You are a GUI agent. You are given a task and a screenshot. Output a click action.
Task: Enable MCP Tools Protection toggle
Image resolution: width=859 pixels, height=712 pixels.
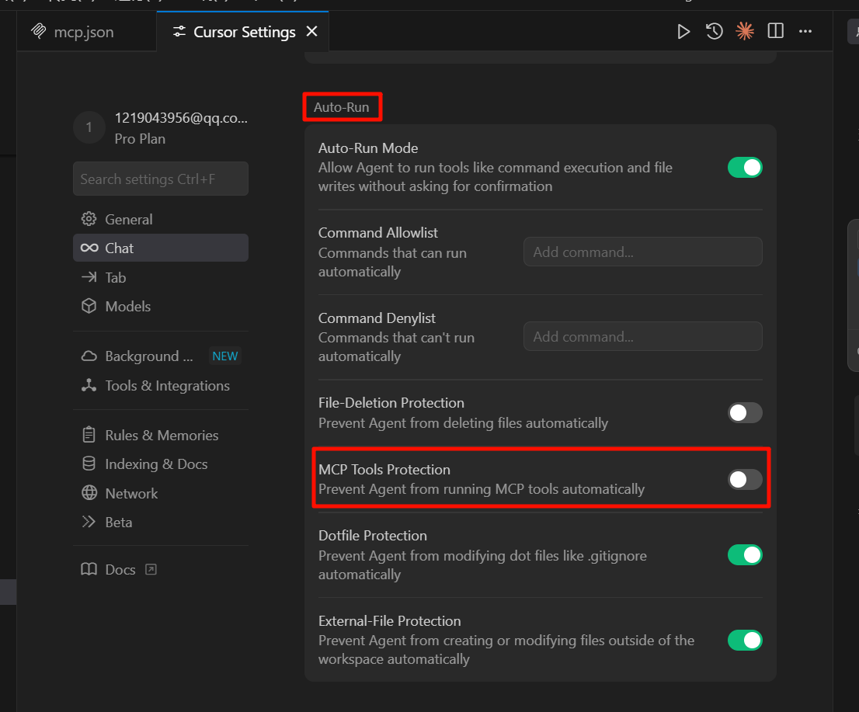point(745,480)
